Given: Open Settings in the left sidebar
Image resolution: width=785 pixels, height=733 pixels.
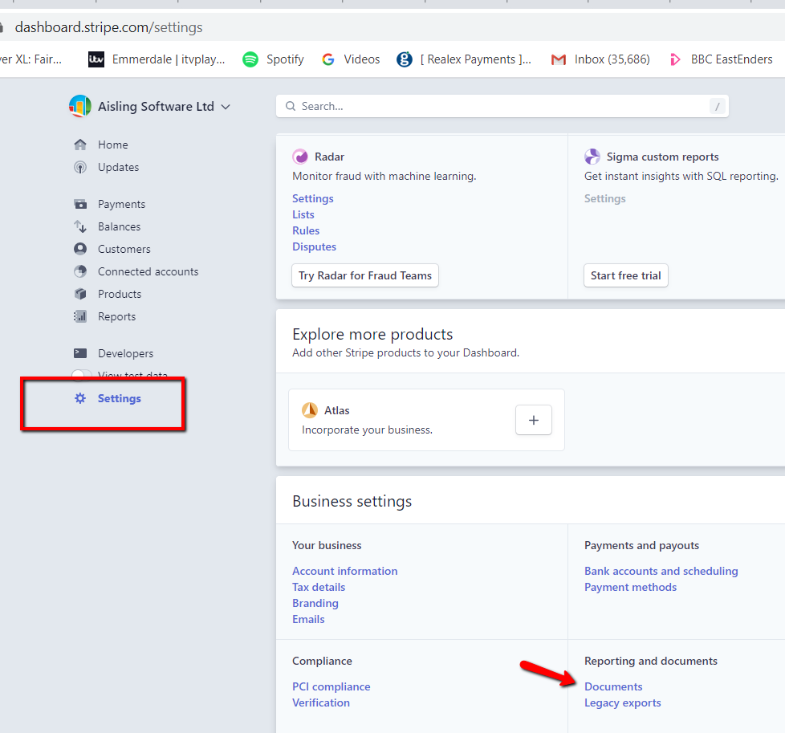Looking at the screenshot, I should tap(119, 399).
